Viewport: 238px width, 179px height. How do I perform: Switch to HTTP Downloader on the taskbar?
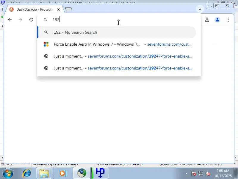coord(101,173)
